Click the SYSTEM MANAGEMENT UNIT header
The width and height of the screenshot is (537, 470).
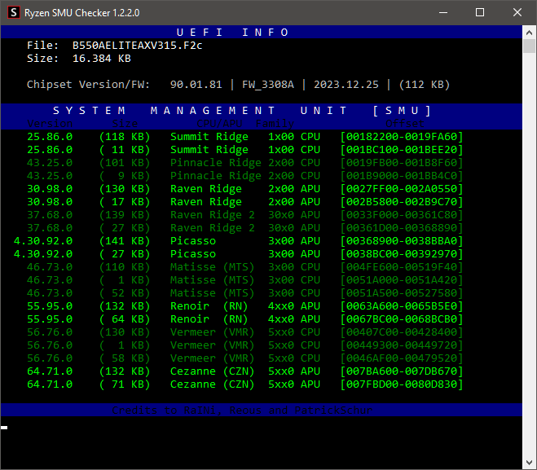tap(242, 111)
